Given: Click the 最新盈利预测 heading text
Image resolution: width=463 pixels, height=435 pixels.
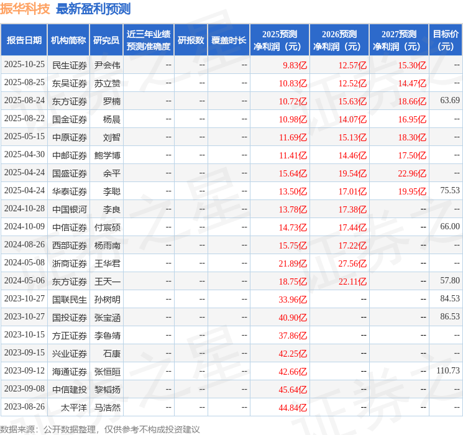Looking at the screenshot, I should (93, 9).
